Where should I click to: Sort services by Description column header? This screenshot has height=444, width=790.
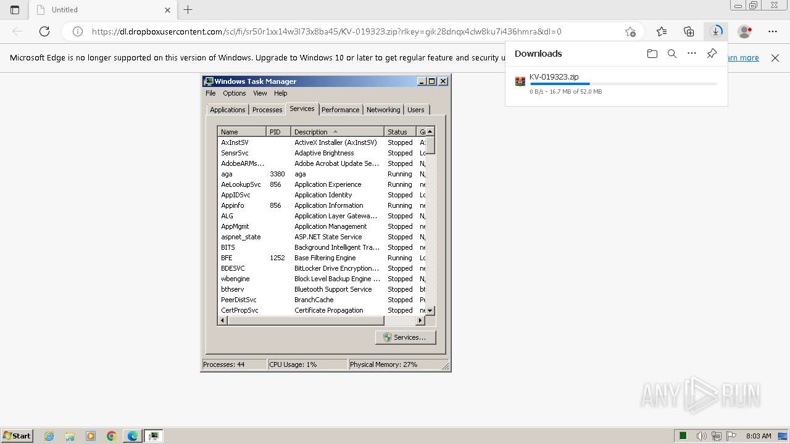(x=338, y=131)
